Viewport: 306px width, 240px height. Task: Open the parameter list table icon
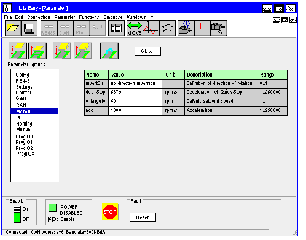pyautogui.click(x=116, y=28)
